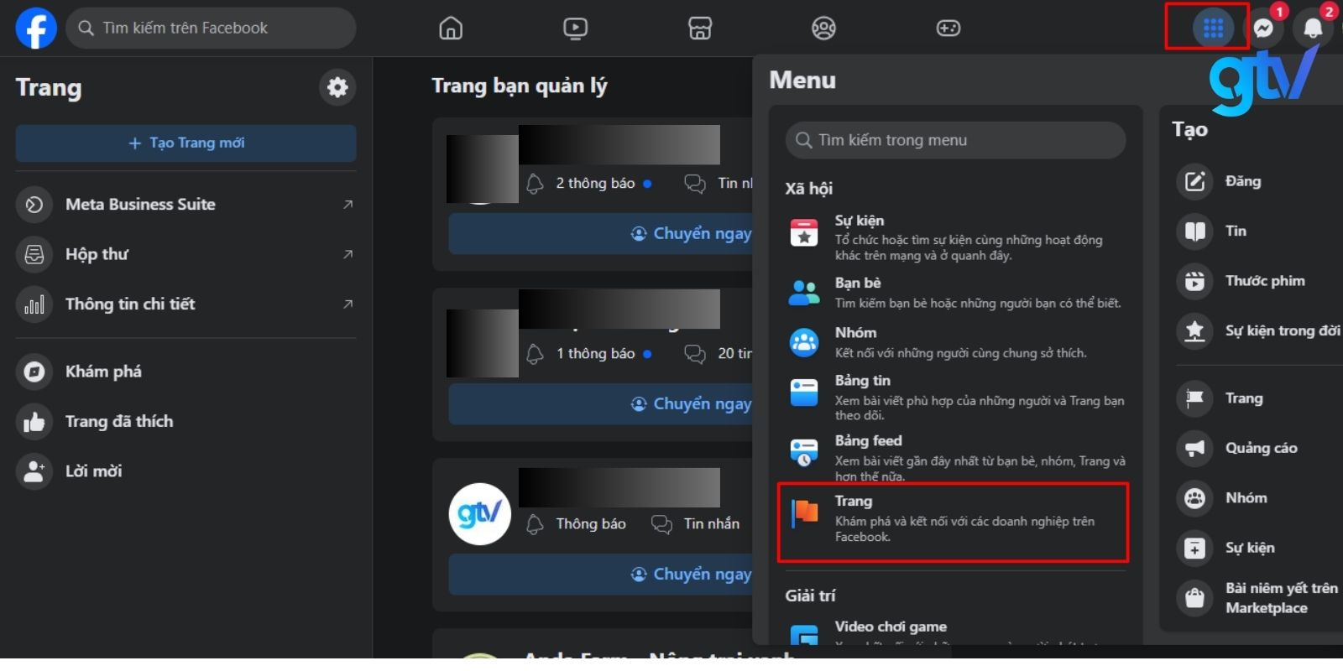Open the Messenger chat icon
The image size is (1343, 671).
1263,29
